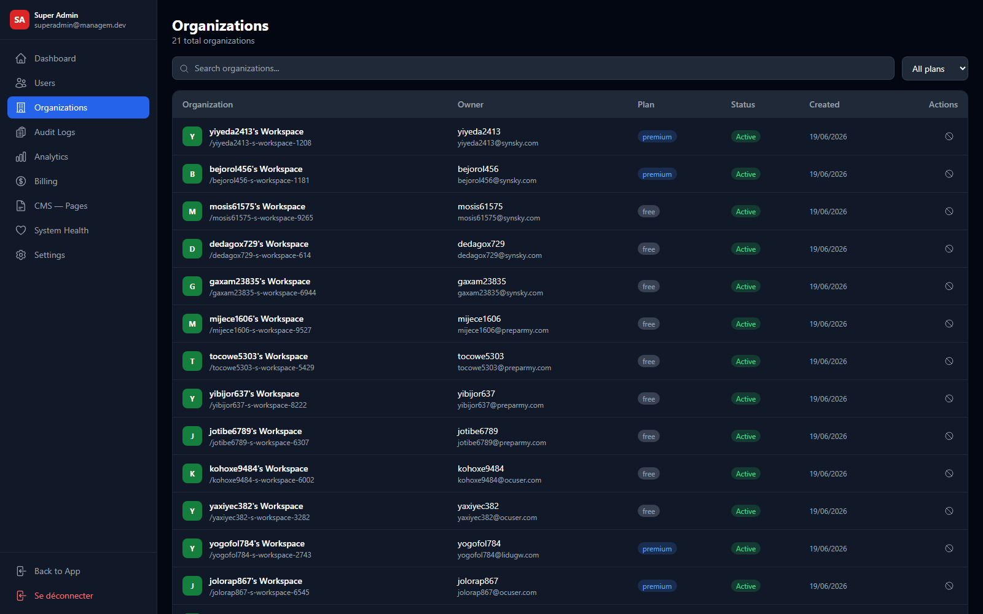Click the Plan column header
983x614 pixels.
click(646, 104)
